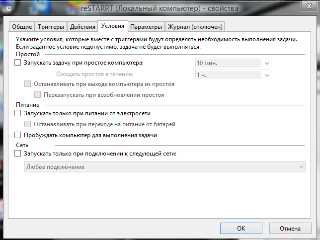
Task: Toggle Останавливать при переходе на питание от батарей
Action: click(x=28, y=124)
